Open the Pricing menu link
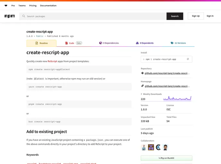Screen dimensions: 221x164 pyautogui.click(x=33, y=6)
